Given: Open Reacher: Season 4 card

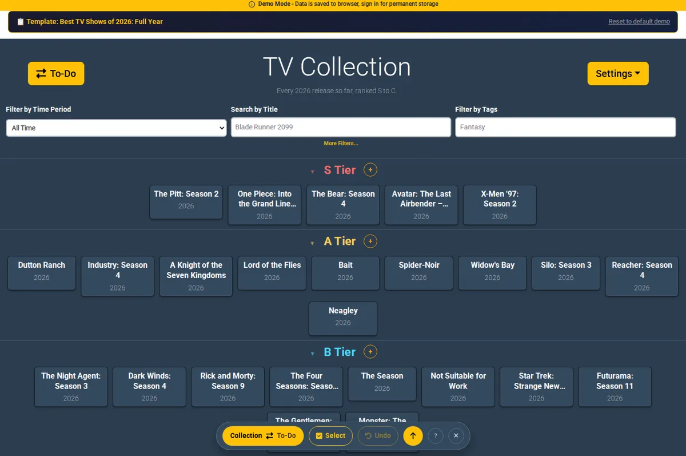Looking at the screenshot, I should (642, 276).
